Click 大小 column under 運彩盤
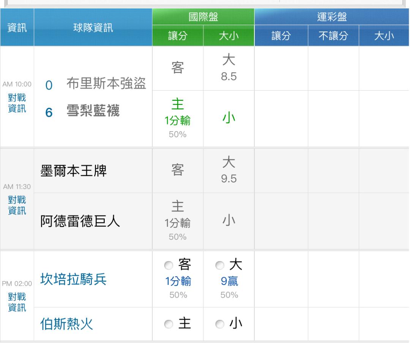410x344 pixels. [x=384, y=36]
